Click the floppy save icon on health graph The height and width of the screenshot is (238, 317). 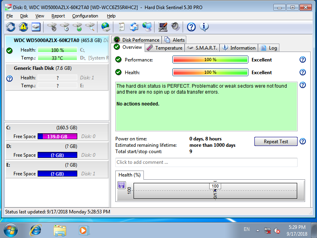(122, 185)
